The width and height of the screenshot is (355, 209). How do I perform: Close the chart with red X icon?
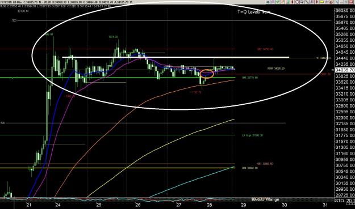click(x=351, y=2)
